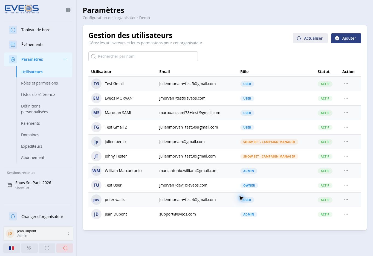Click the Événements calendar icon
Screen dimensions: 373x256
click(13, 45)
